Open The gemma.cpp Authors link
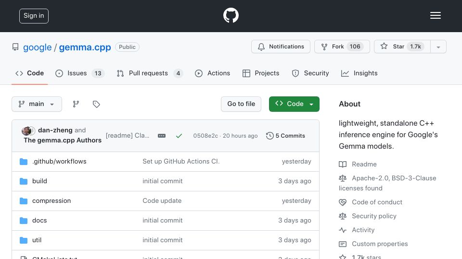 point(63,140)
